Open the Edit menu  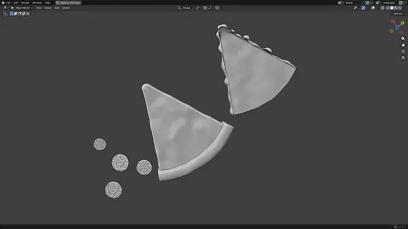point(16,2)
